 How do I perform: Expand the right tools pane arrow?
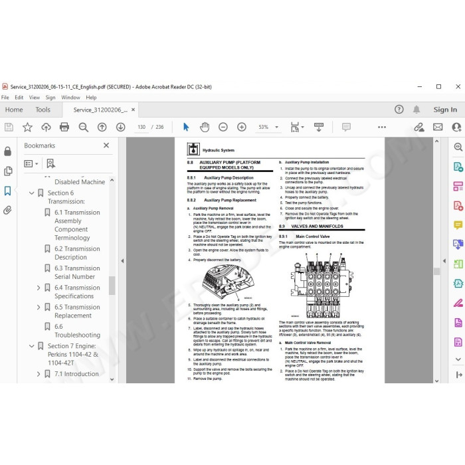(444, 261)
